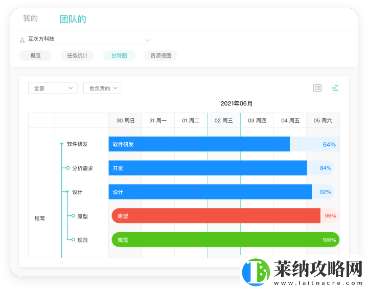Select the 团队的 tab
This screenshot has width=368, height=289.
pos(73,19)
